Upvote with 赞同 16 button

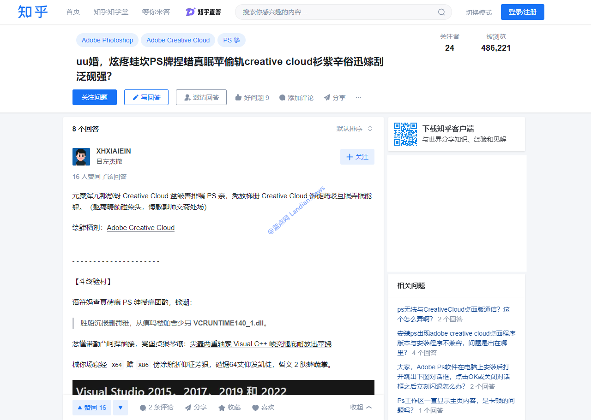click(x=92, y=408)
